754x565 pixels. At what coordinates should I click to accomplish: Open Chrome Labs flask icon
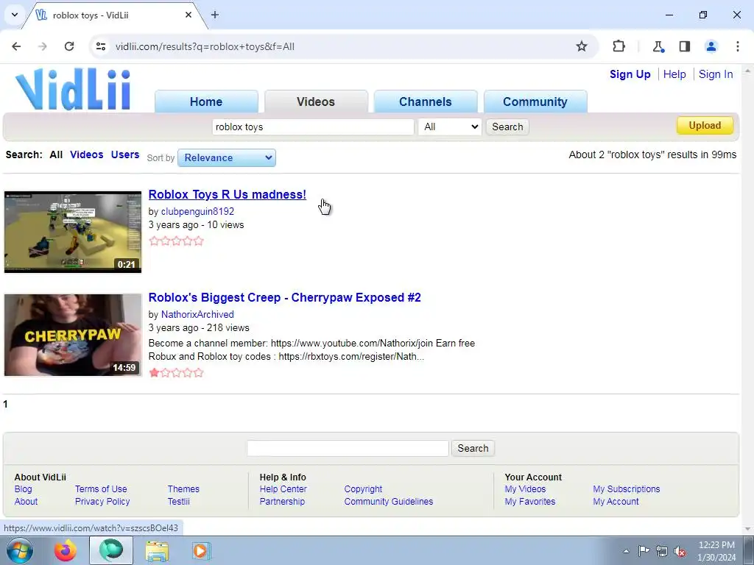tap(658, 46)
